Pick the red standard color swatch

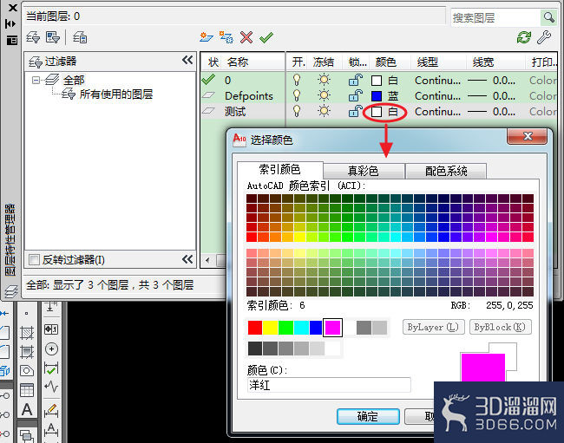click(255, 328)
